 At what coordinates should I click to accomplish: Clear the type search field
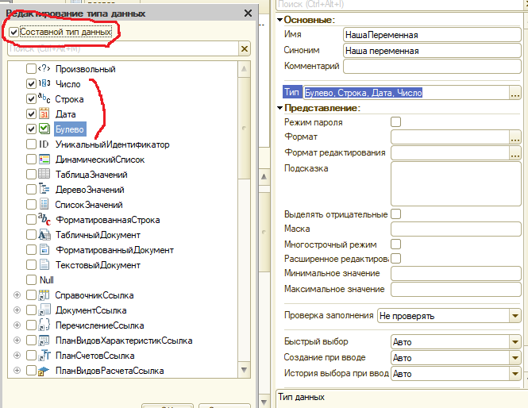coord(245,49)
